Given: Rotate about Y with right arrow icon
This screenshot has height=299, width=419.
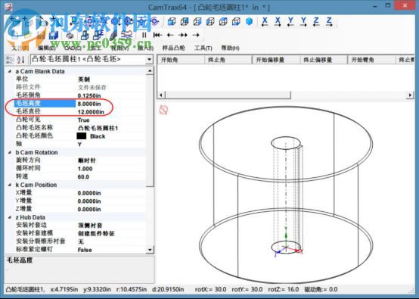Looking at the screenshot, I should [303, 22].
